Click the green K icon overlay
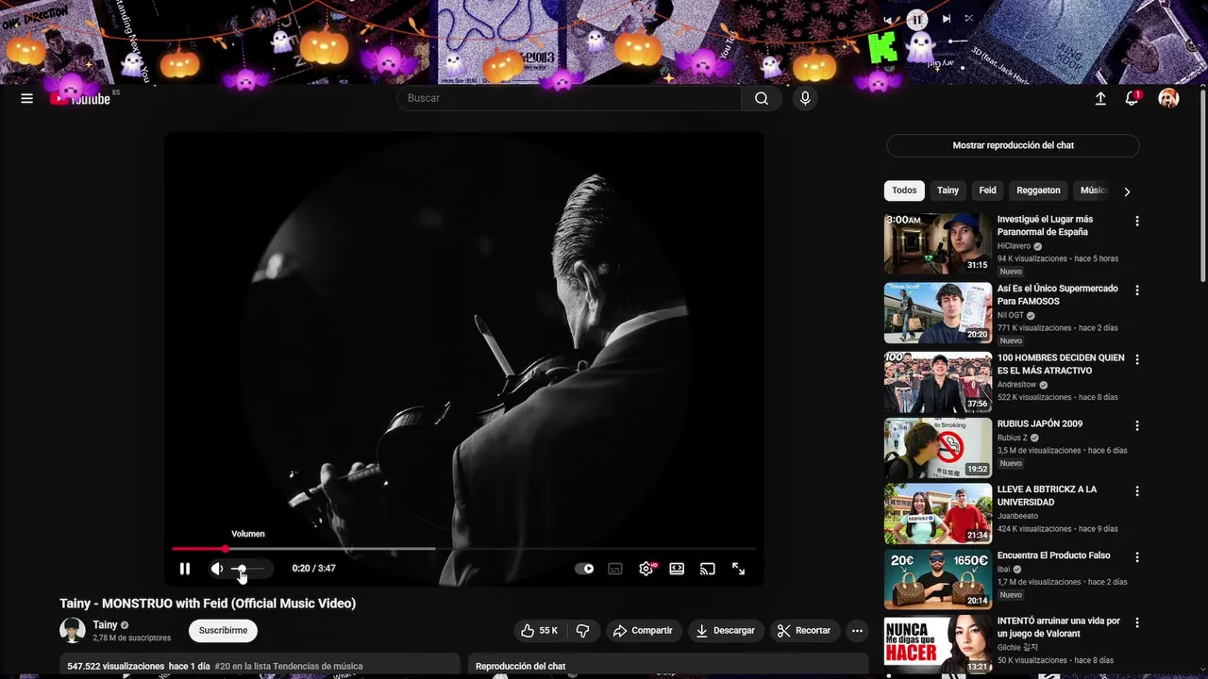 pos(882,47)
